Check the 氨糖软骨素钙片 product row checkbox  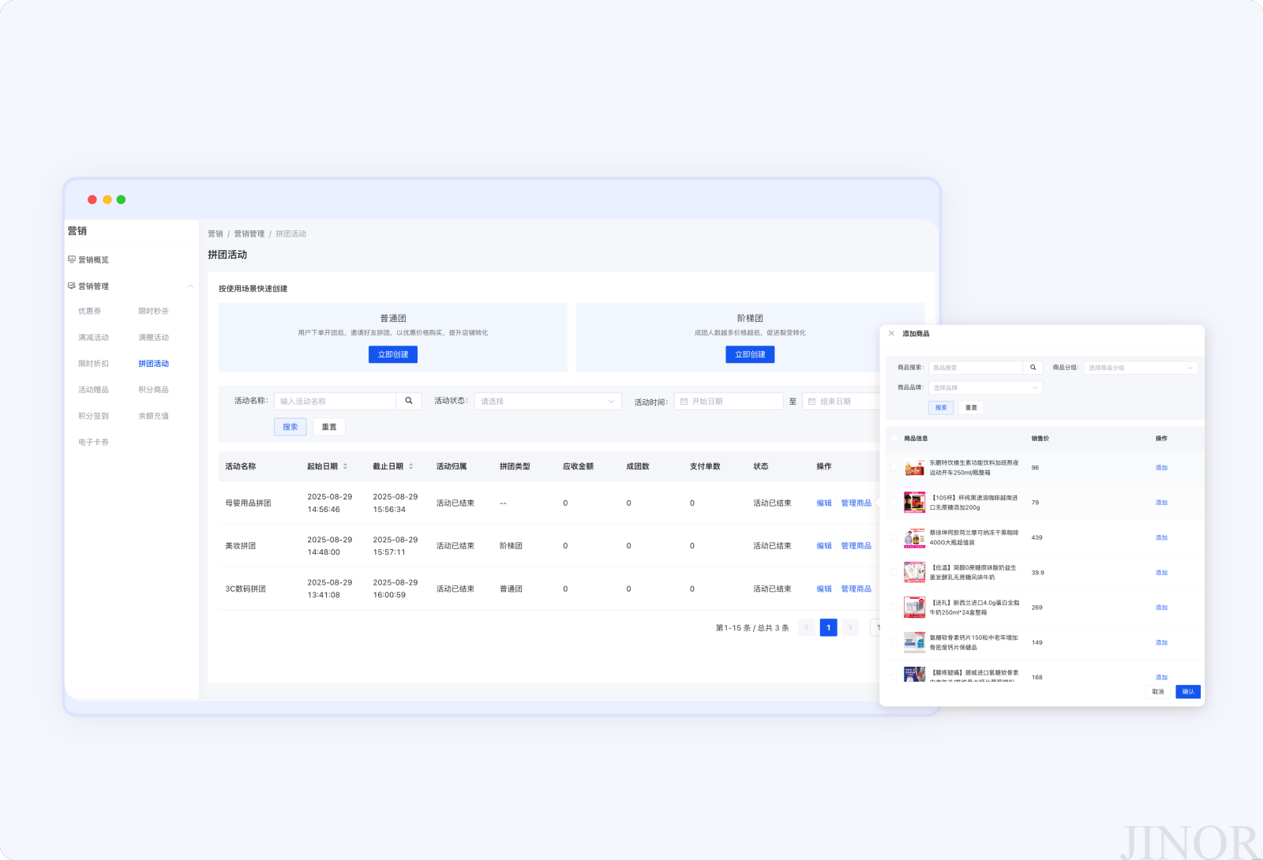894,642
